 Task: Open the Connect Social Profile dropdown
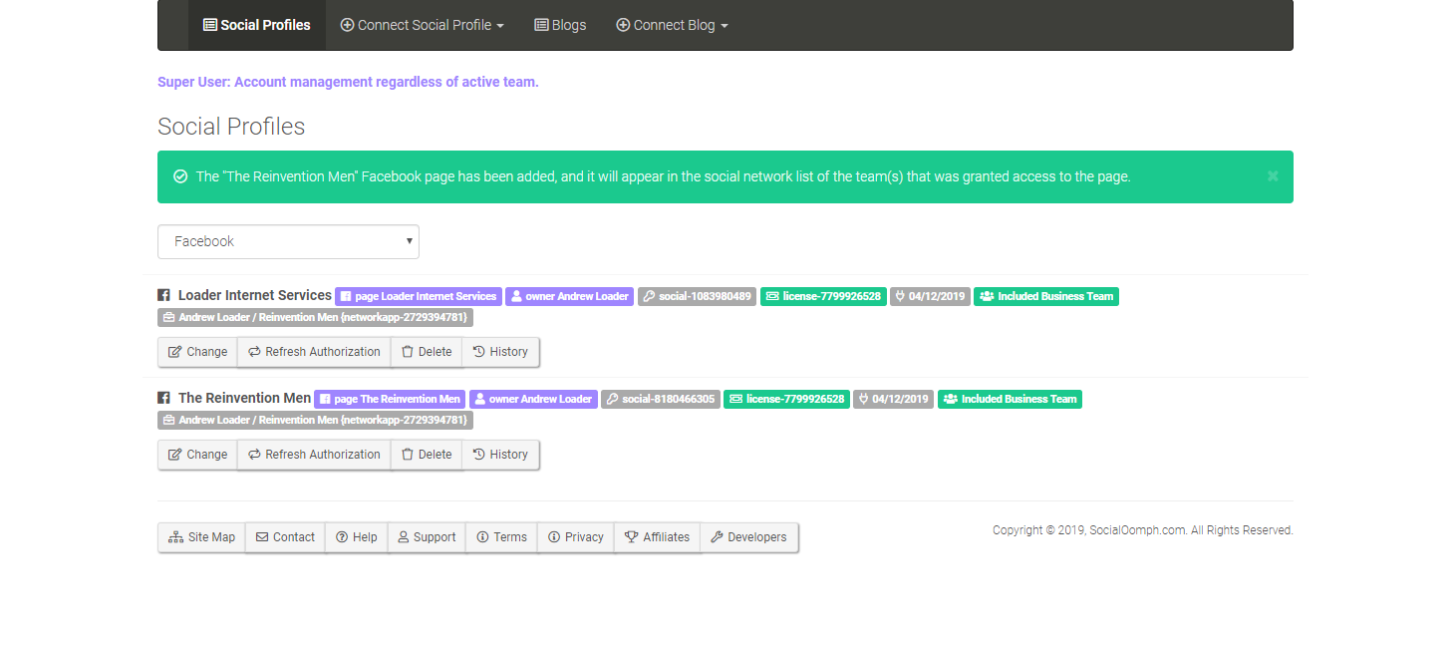click(x=422, y=25)
